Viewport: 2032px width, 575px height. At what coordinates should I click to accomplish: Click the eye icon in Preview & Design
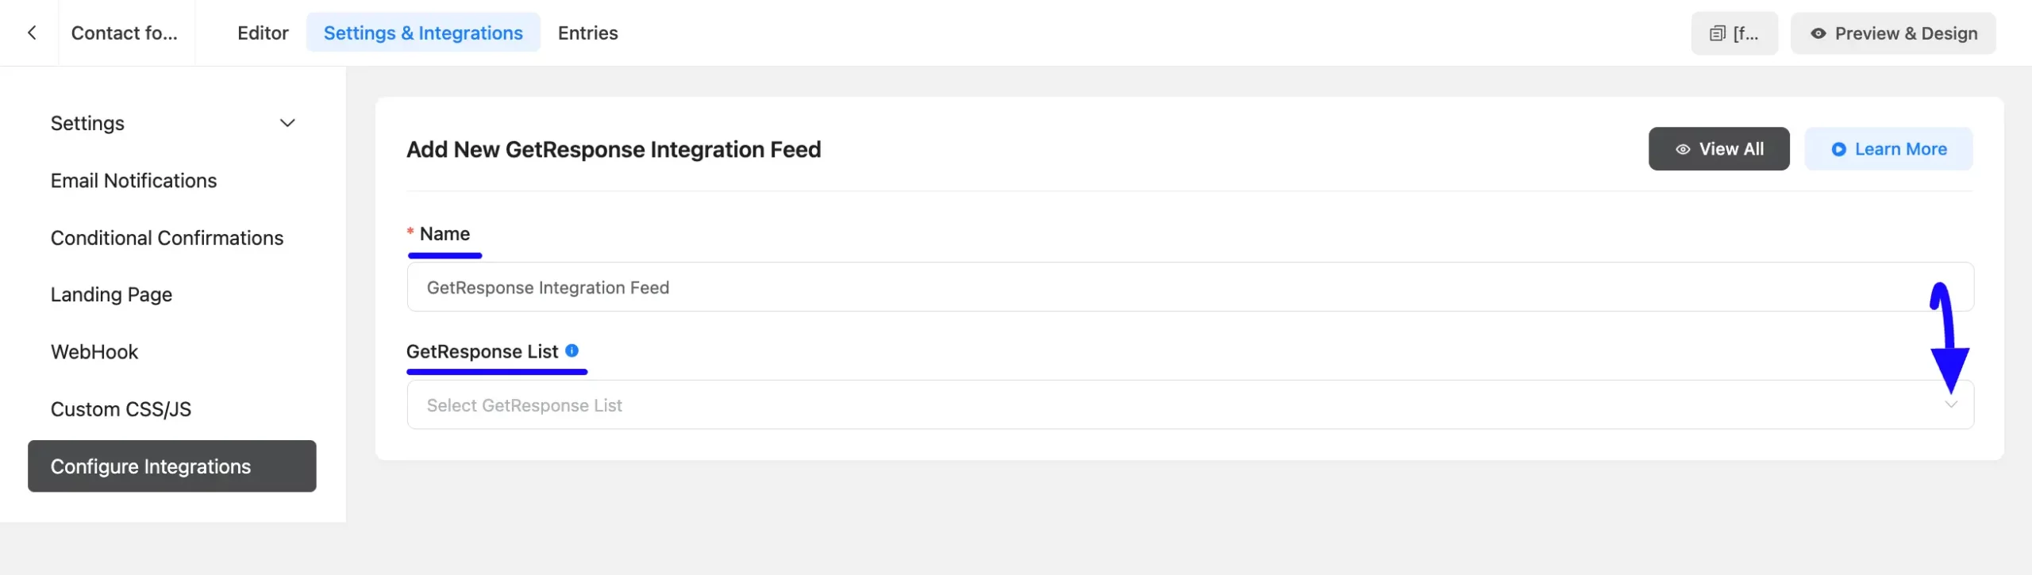tap(1818, 33)
